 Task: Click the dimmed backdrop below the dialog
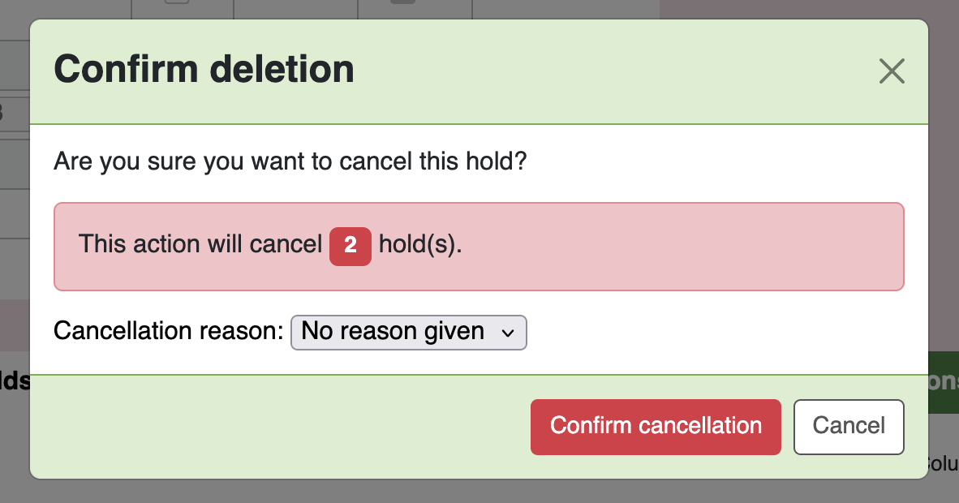pyautogui.click(x=479, y=492)
